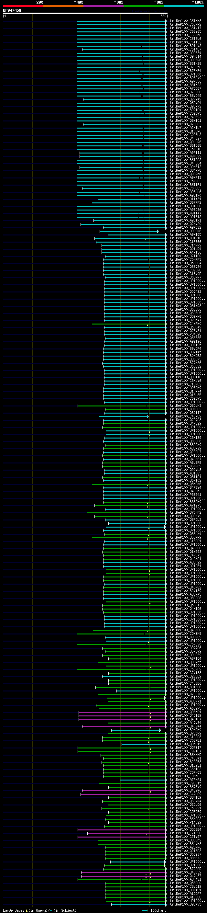Click label UniRef100_B9N9H0
Image resolution: width=207 pixels, height=913 pixels.
pyautogui.click(x=186, y=730)
